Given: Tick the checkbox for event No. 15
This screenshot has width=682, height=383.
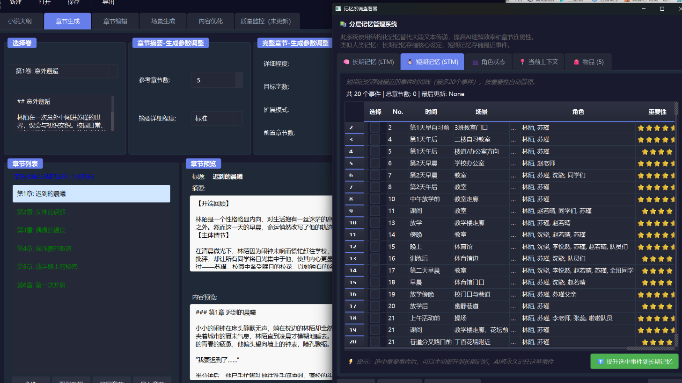Looking at the screenshot, I should pyautogui.click(x=375, y=247).
